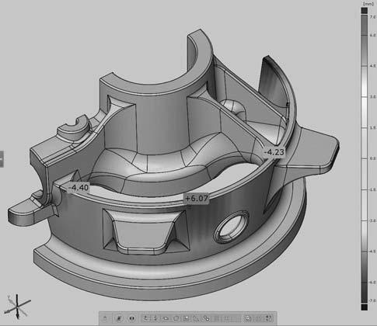The height and width of the screenshot is (326, 377).
Task: Click the deviation color scale bar
Action: (365, 159)
